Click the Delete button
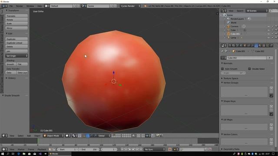The image size is (278, 156). [17, 46]
